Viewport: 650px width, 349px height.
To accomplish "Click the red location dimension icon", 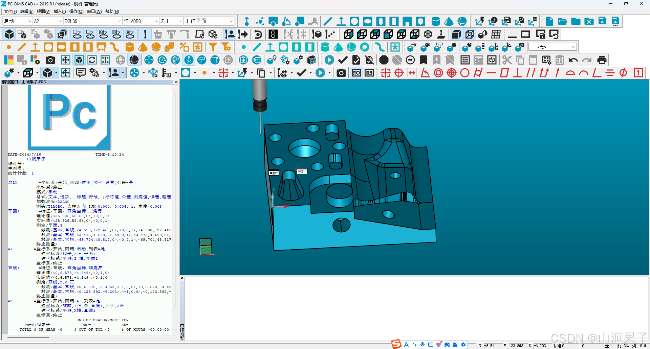I will point(386,73).
